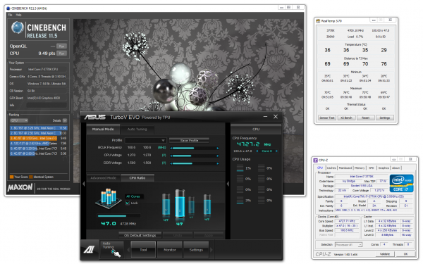The image size is (423, 264).
Task: Select orange ranking row Intel Core i7 3.50 GHz
Action: 39,138
